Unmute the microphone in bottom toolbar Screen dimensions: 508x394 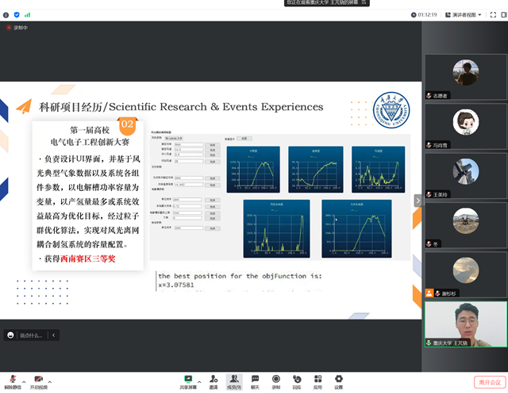[11, 380]
